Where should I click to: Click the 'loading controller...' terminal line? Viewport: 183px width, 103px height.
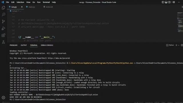(20, 92)
